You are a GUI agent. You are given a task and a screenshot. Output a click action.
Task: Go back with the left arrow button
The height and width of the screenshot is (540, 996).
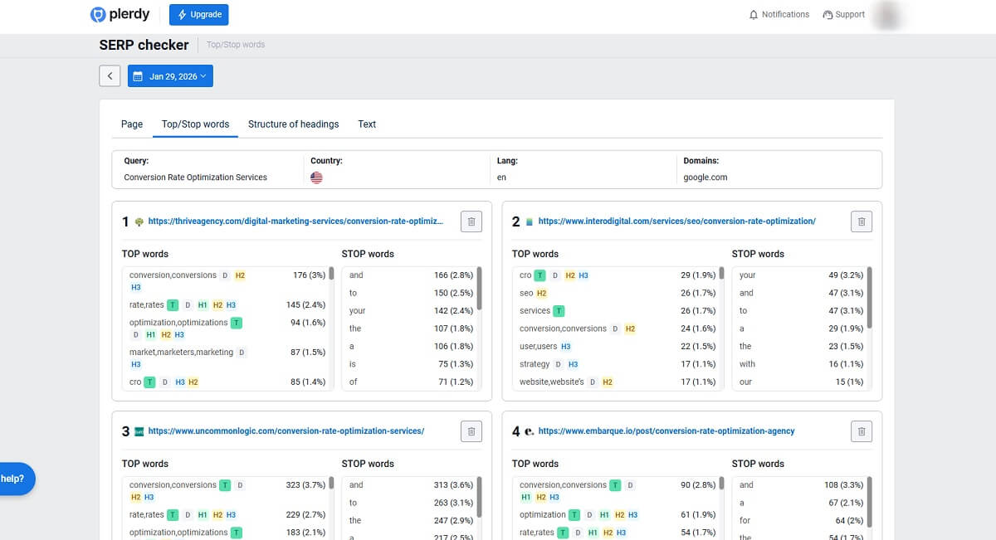tap(110, 76)
